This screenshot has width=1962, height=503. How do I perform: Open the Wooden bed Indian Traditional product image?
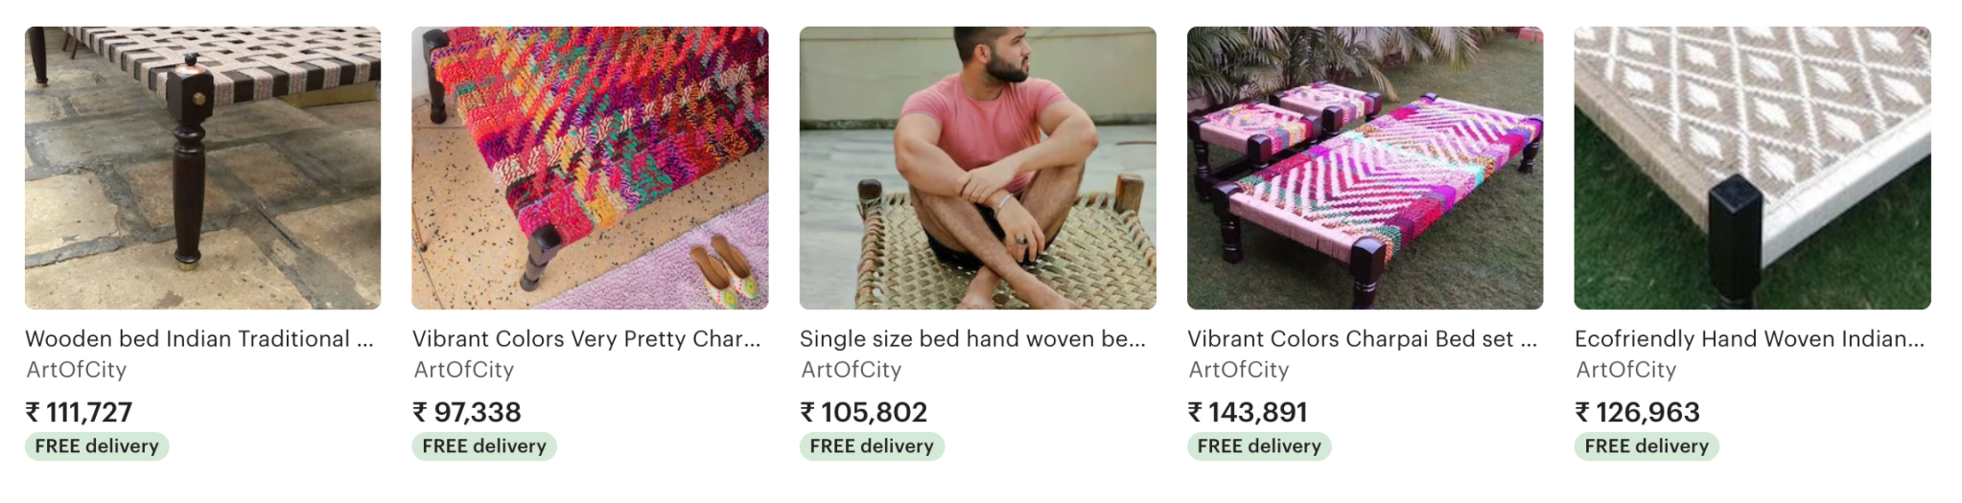(202, 168)
